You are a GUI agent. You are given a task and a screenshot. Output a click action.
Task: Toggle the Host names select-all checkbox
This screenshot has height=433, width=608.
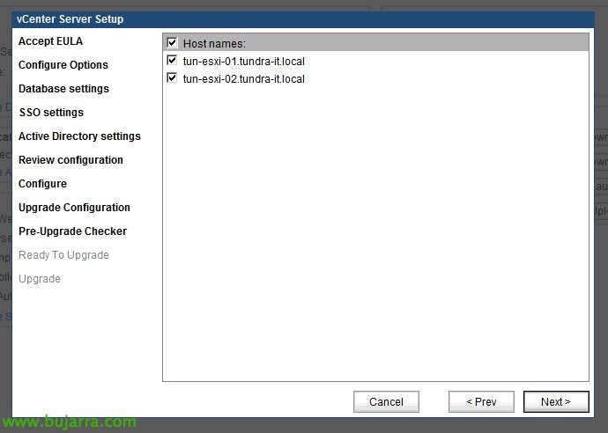pyautogui.click(x=172, y=42)
